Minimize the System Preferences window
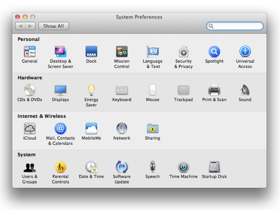 25,17
